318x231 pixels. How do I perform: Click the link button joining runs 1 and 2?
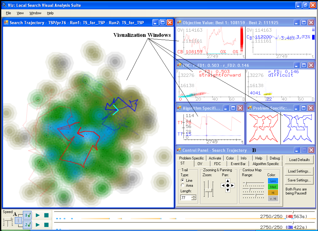tap(18, 221)
